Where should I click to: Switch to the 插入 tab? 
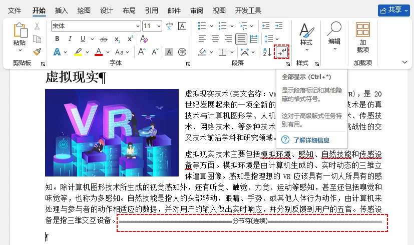tap(62, 10)
